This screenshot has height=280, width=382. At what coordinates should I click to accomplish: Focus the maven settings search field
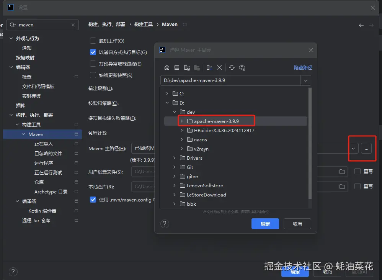point(42,25)
